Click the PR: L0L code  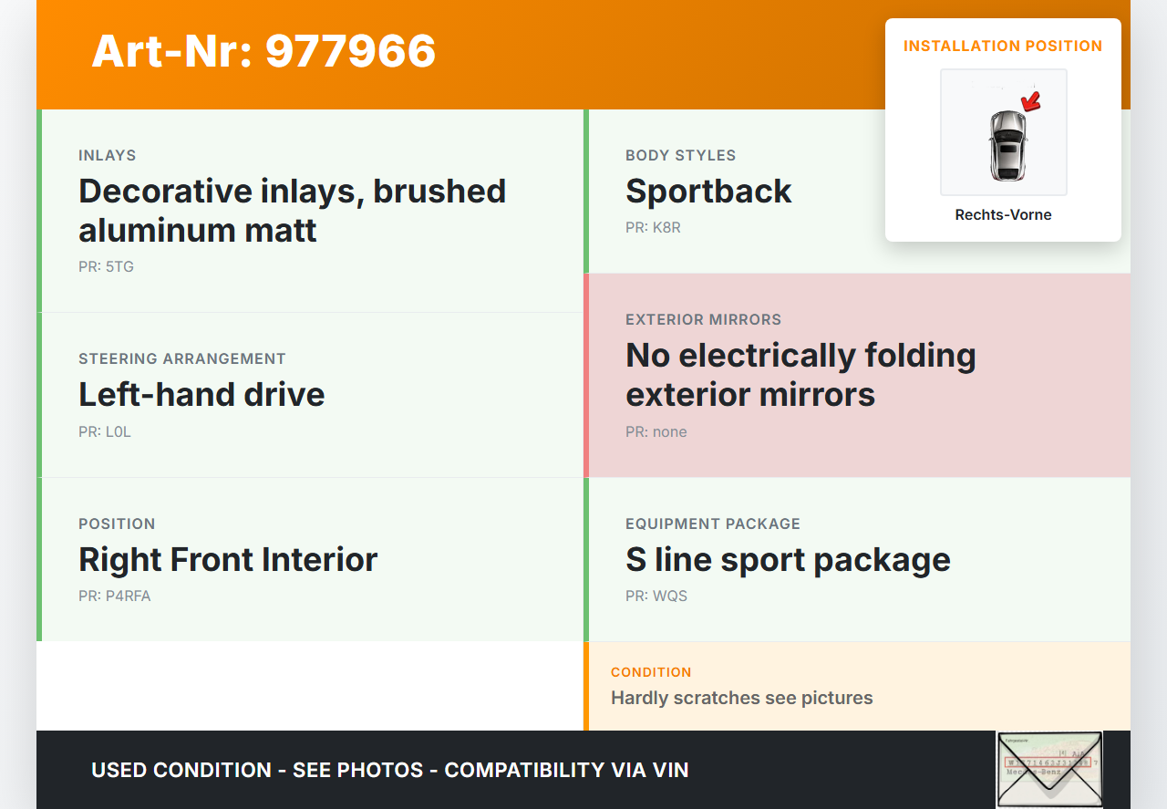pyautogui.click(x=105, y=432)
